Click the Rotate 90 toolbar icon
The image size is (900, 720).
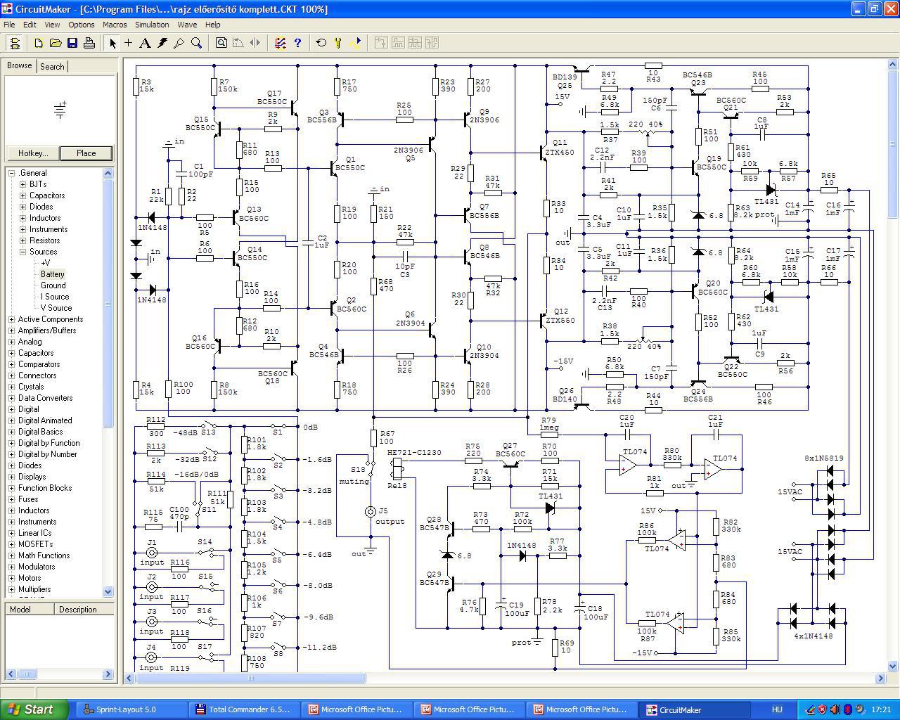coord(238,43)
